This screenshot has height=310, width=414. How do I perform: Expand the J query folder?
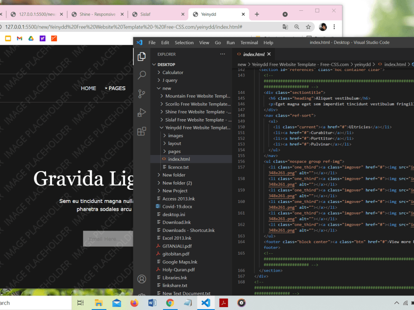click(159, 80)
